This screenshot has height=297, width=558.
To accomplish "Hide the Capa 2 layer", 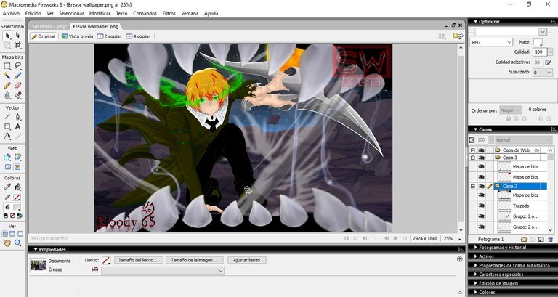I will pos(481,186).
